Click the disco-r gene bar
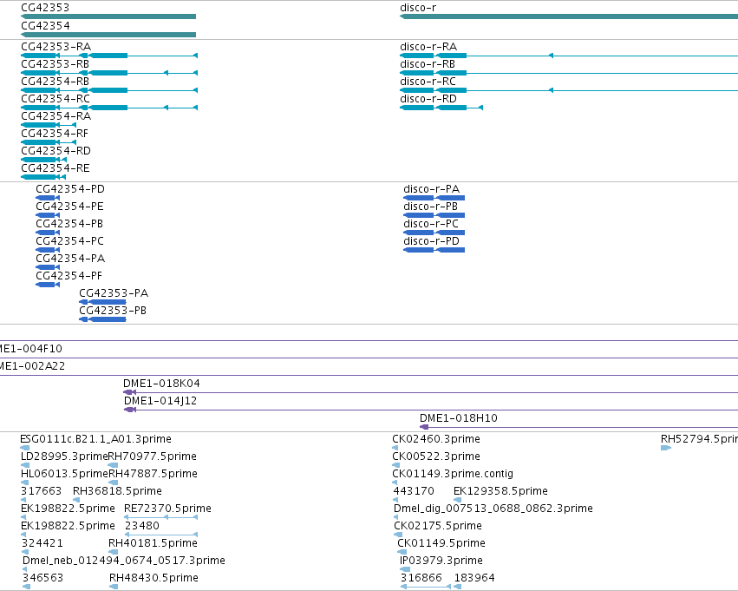The height and width of the screenshot is (591, 738). (569, 16)
